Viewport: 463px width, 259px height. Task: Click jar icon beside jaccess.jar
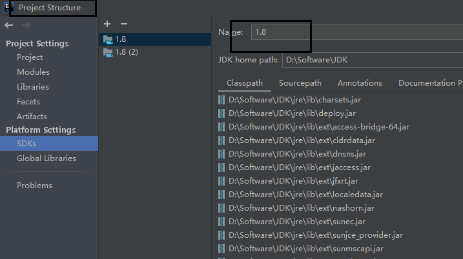[221, 168]
